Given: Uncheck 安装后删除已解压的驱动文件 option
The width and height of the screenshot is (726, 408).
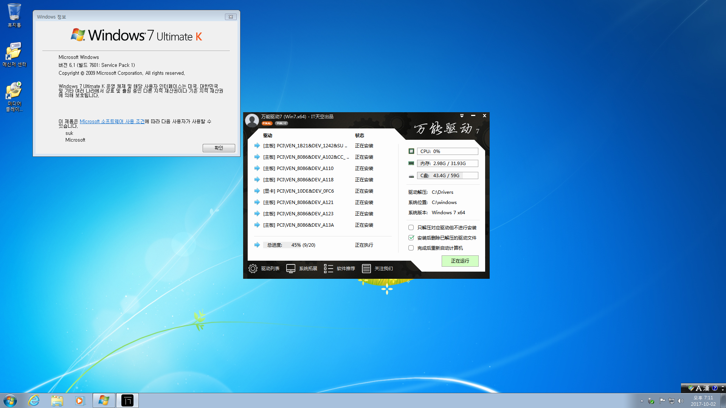Looking at the screenshot, I should tap(411, 238).
